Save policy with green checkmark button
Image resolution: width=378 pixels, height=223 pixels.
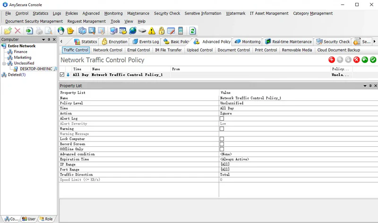click(373, 60)
